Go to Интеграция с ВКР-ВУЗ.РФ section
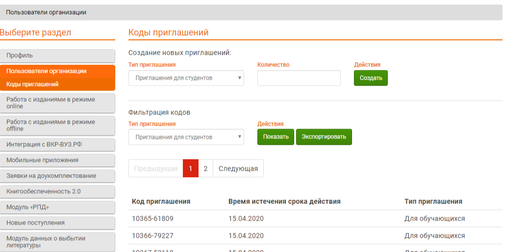 click(57, 145)
